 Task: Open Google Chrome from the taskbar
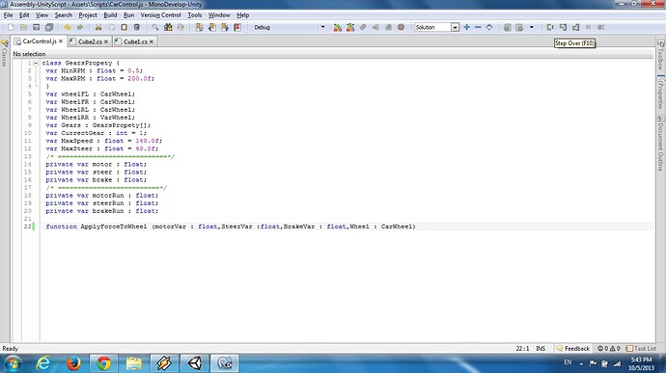pyautogui.click(x=103, y=363)
